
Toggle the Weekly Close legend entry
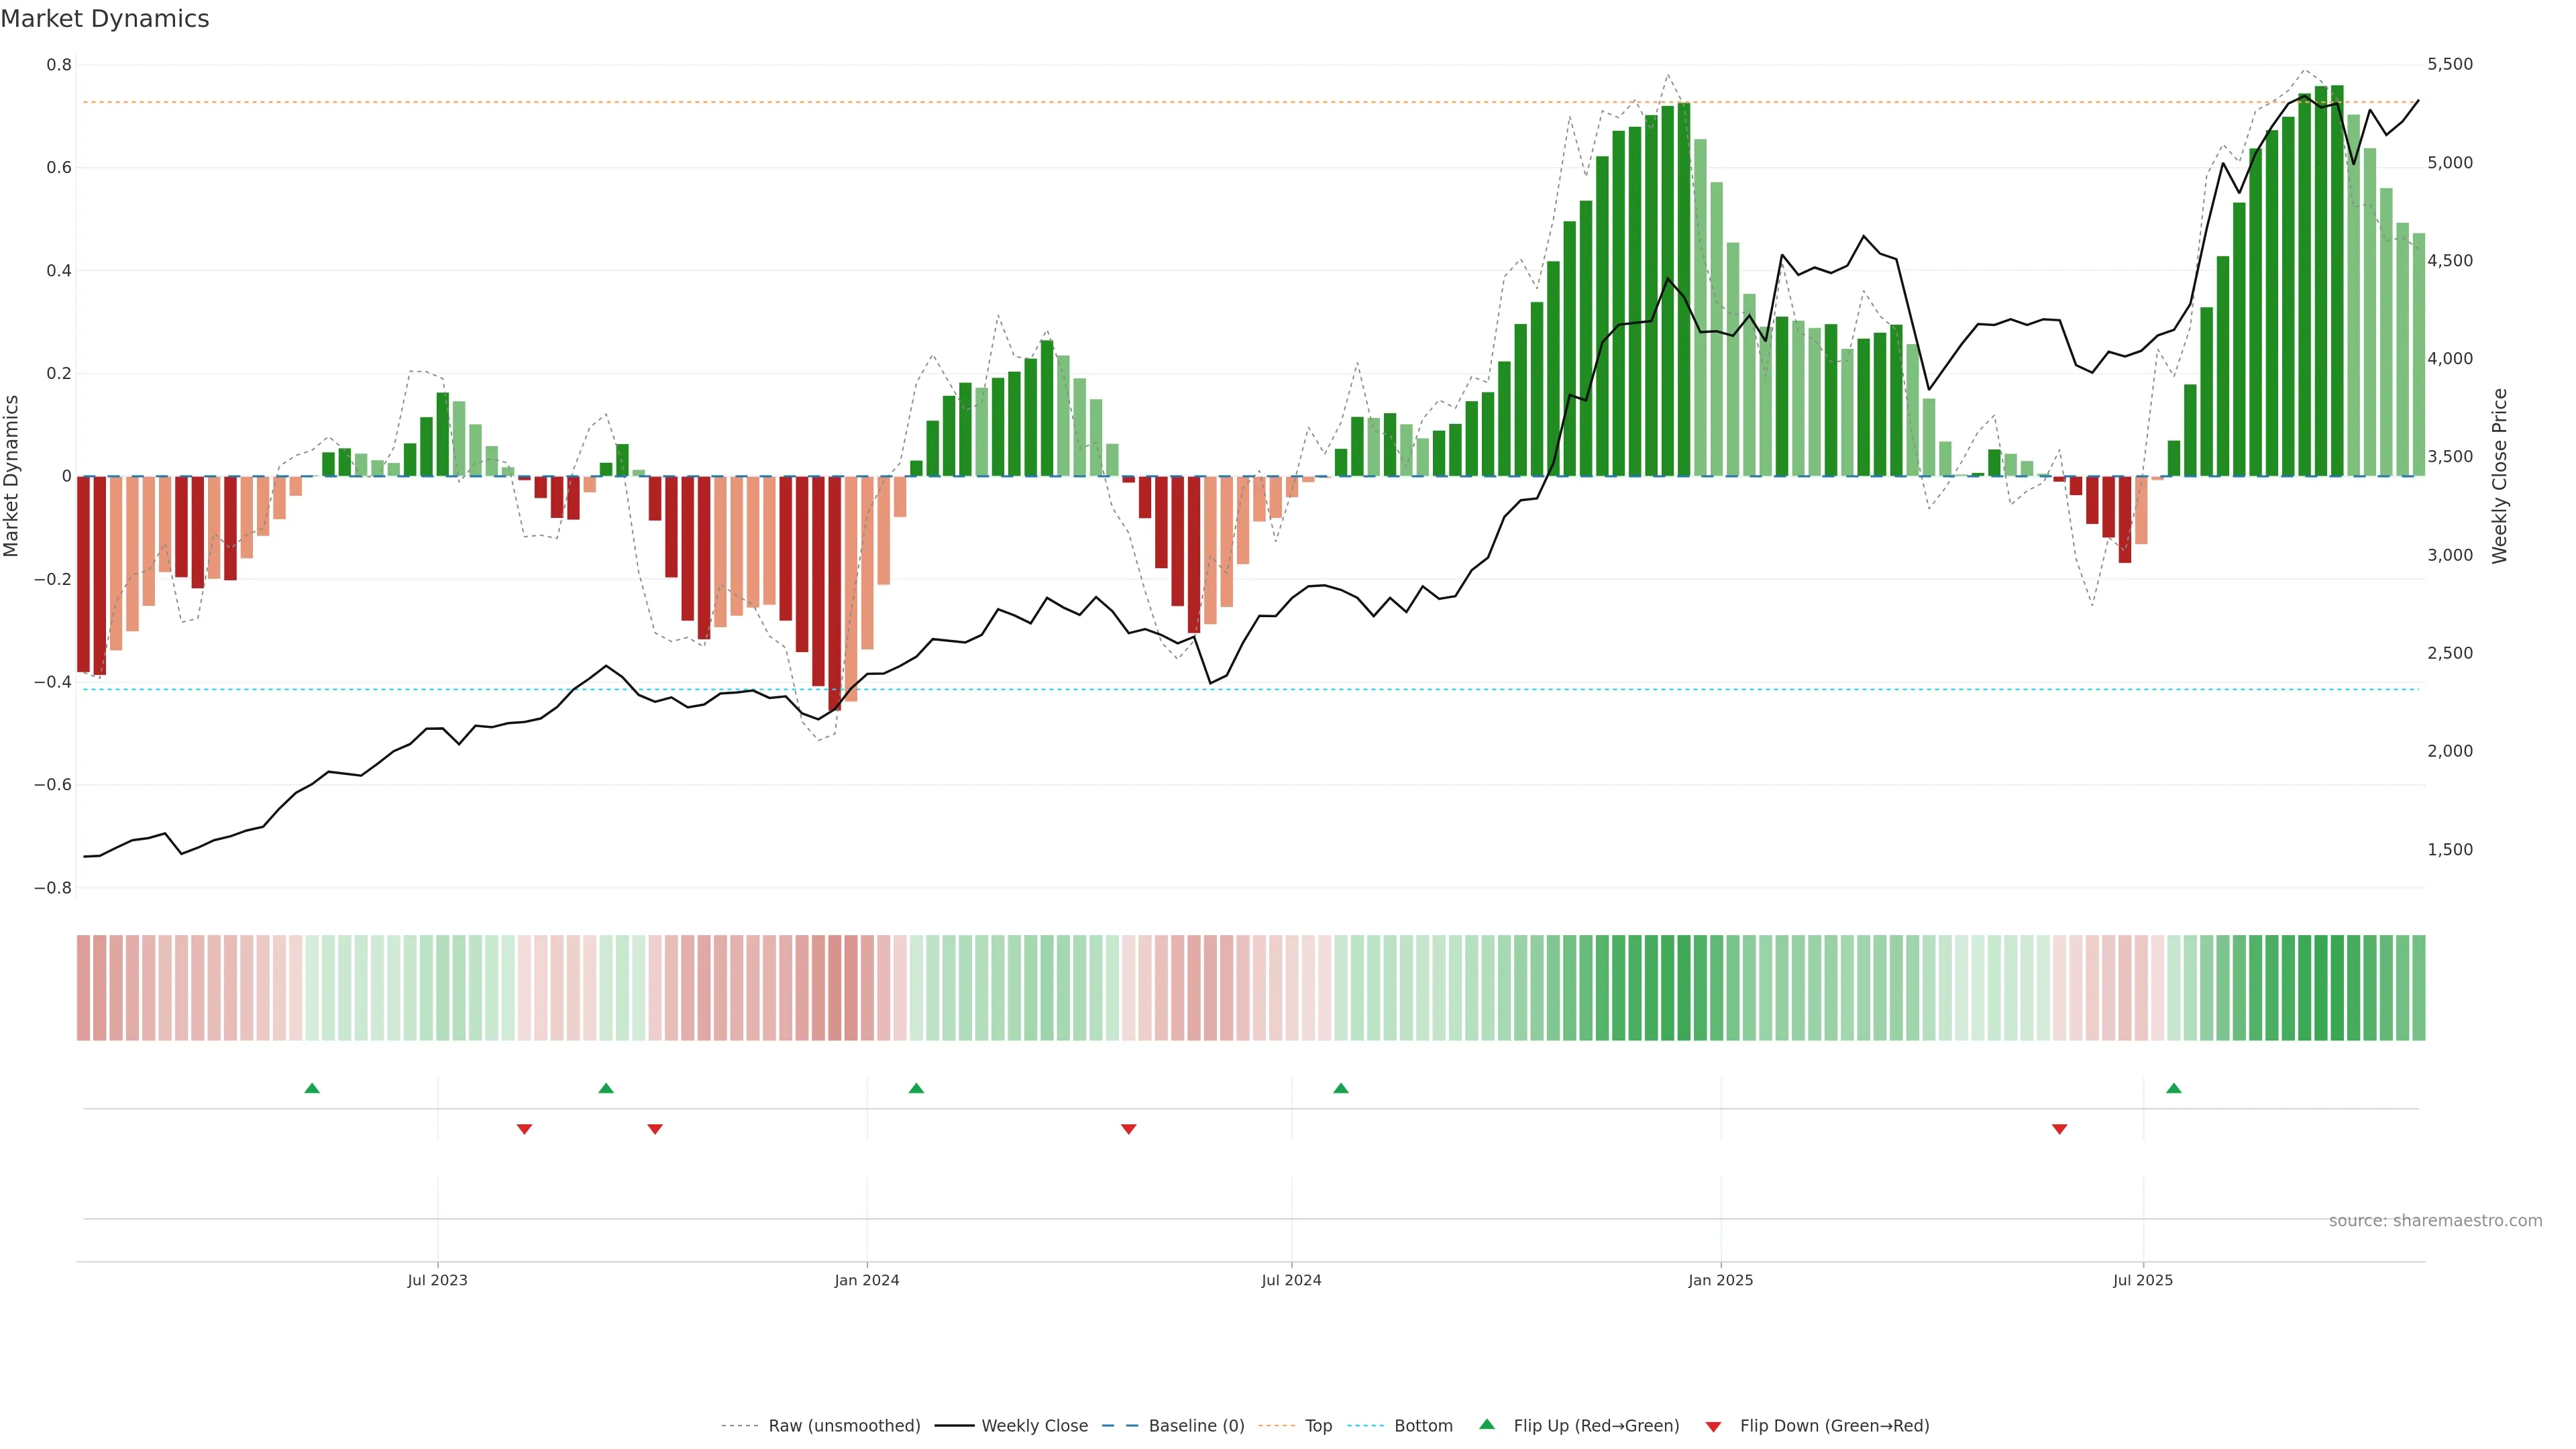tap(1034, 1426)
